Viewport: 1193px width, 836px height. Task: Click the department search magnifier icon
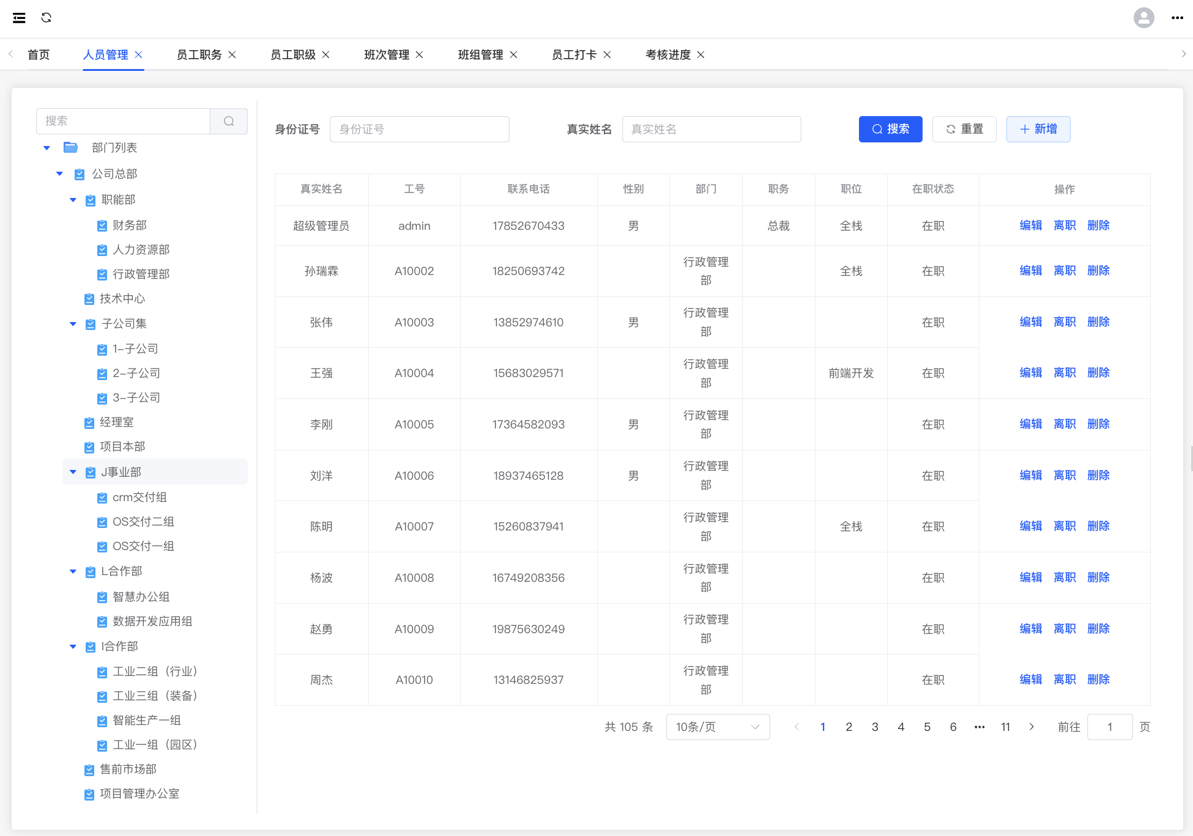[x=229, y=121]
